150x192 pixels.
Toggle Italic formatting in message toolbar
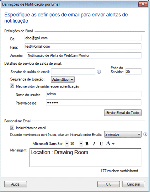94,144
